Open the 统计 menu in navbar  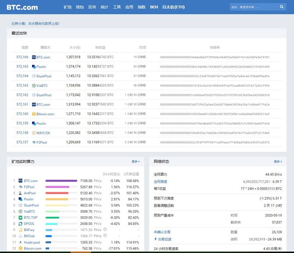point(104,7)
